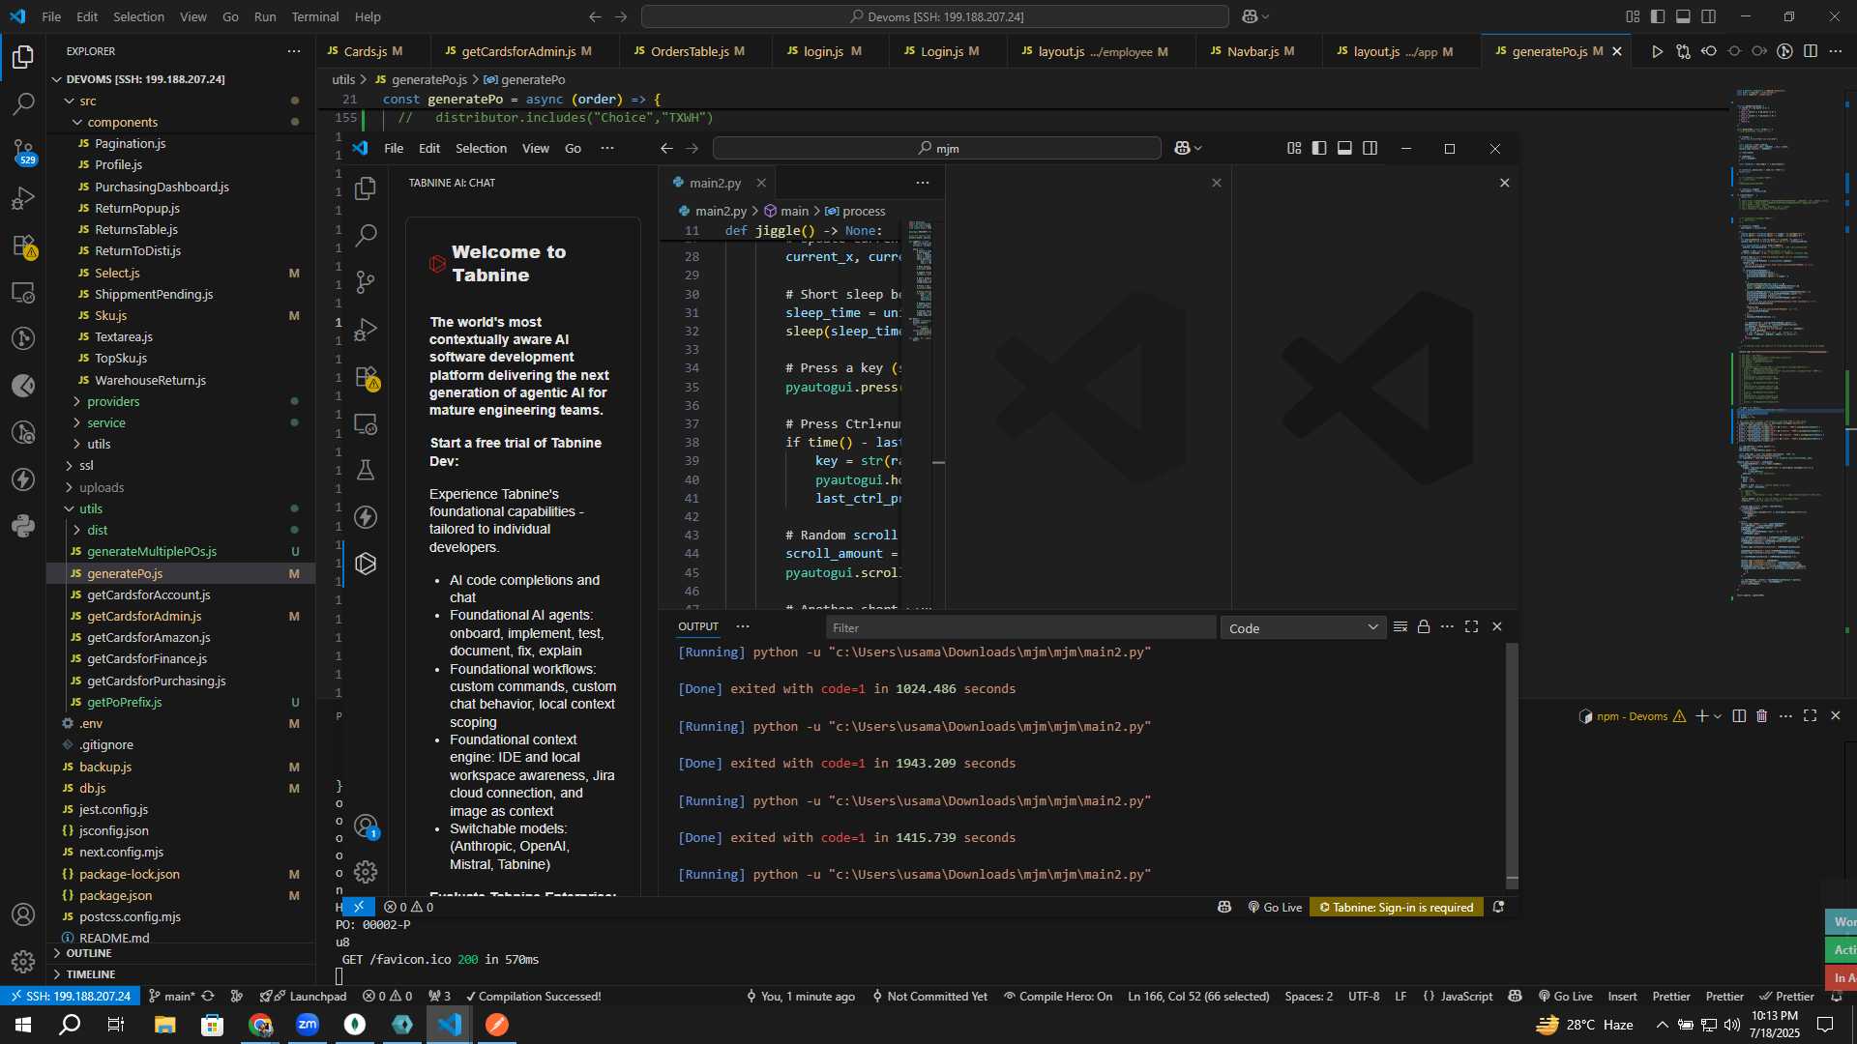Open Search icon in inner mjm window
The image size is (1857, 1044).
(366, 235)
